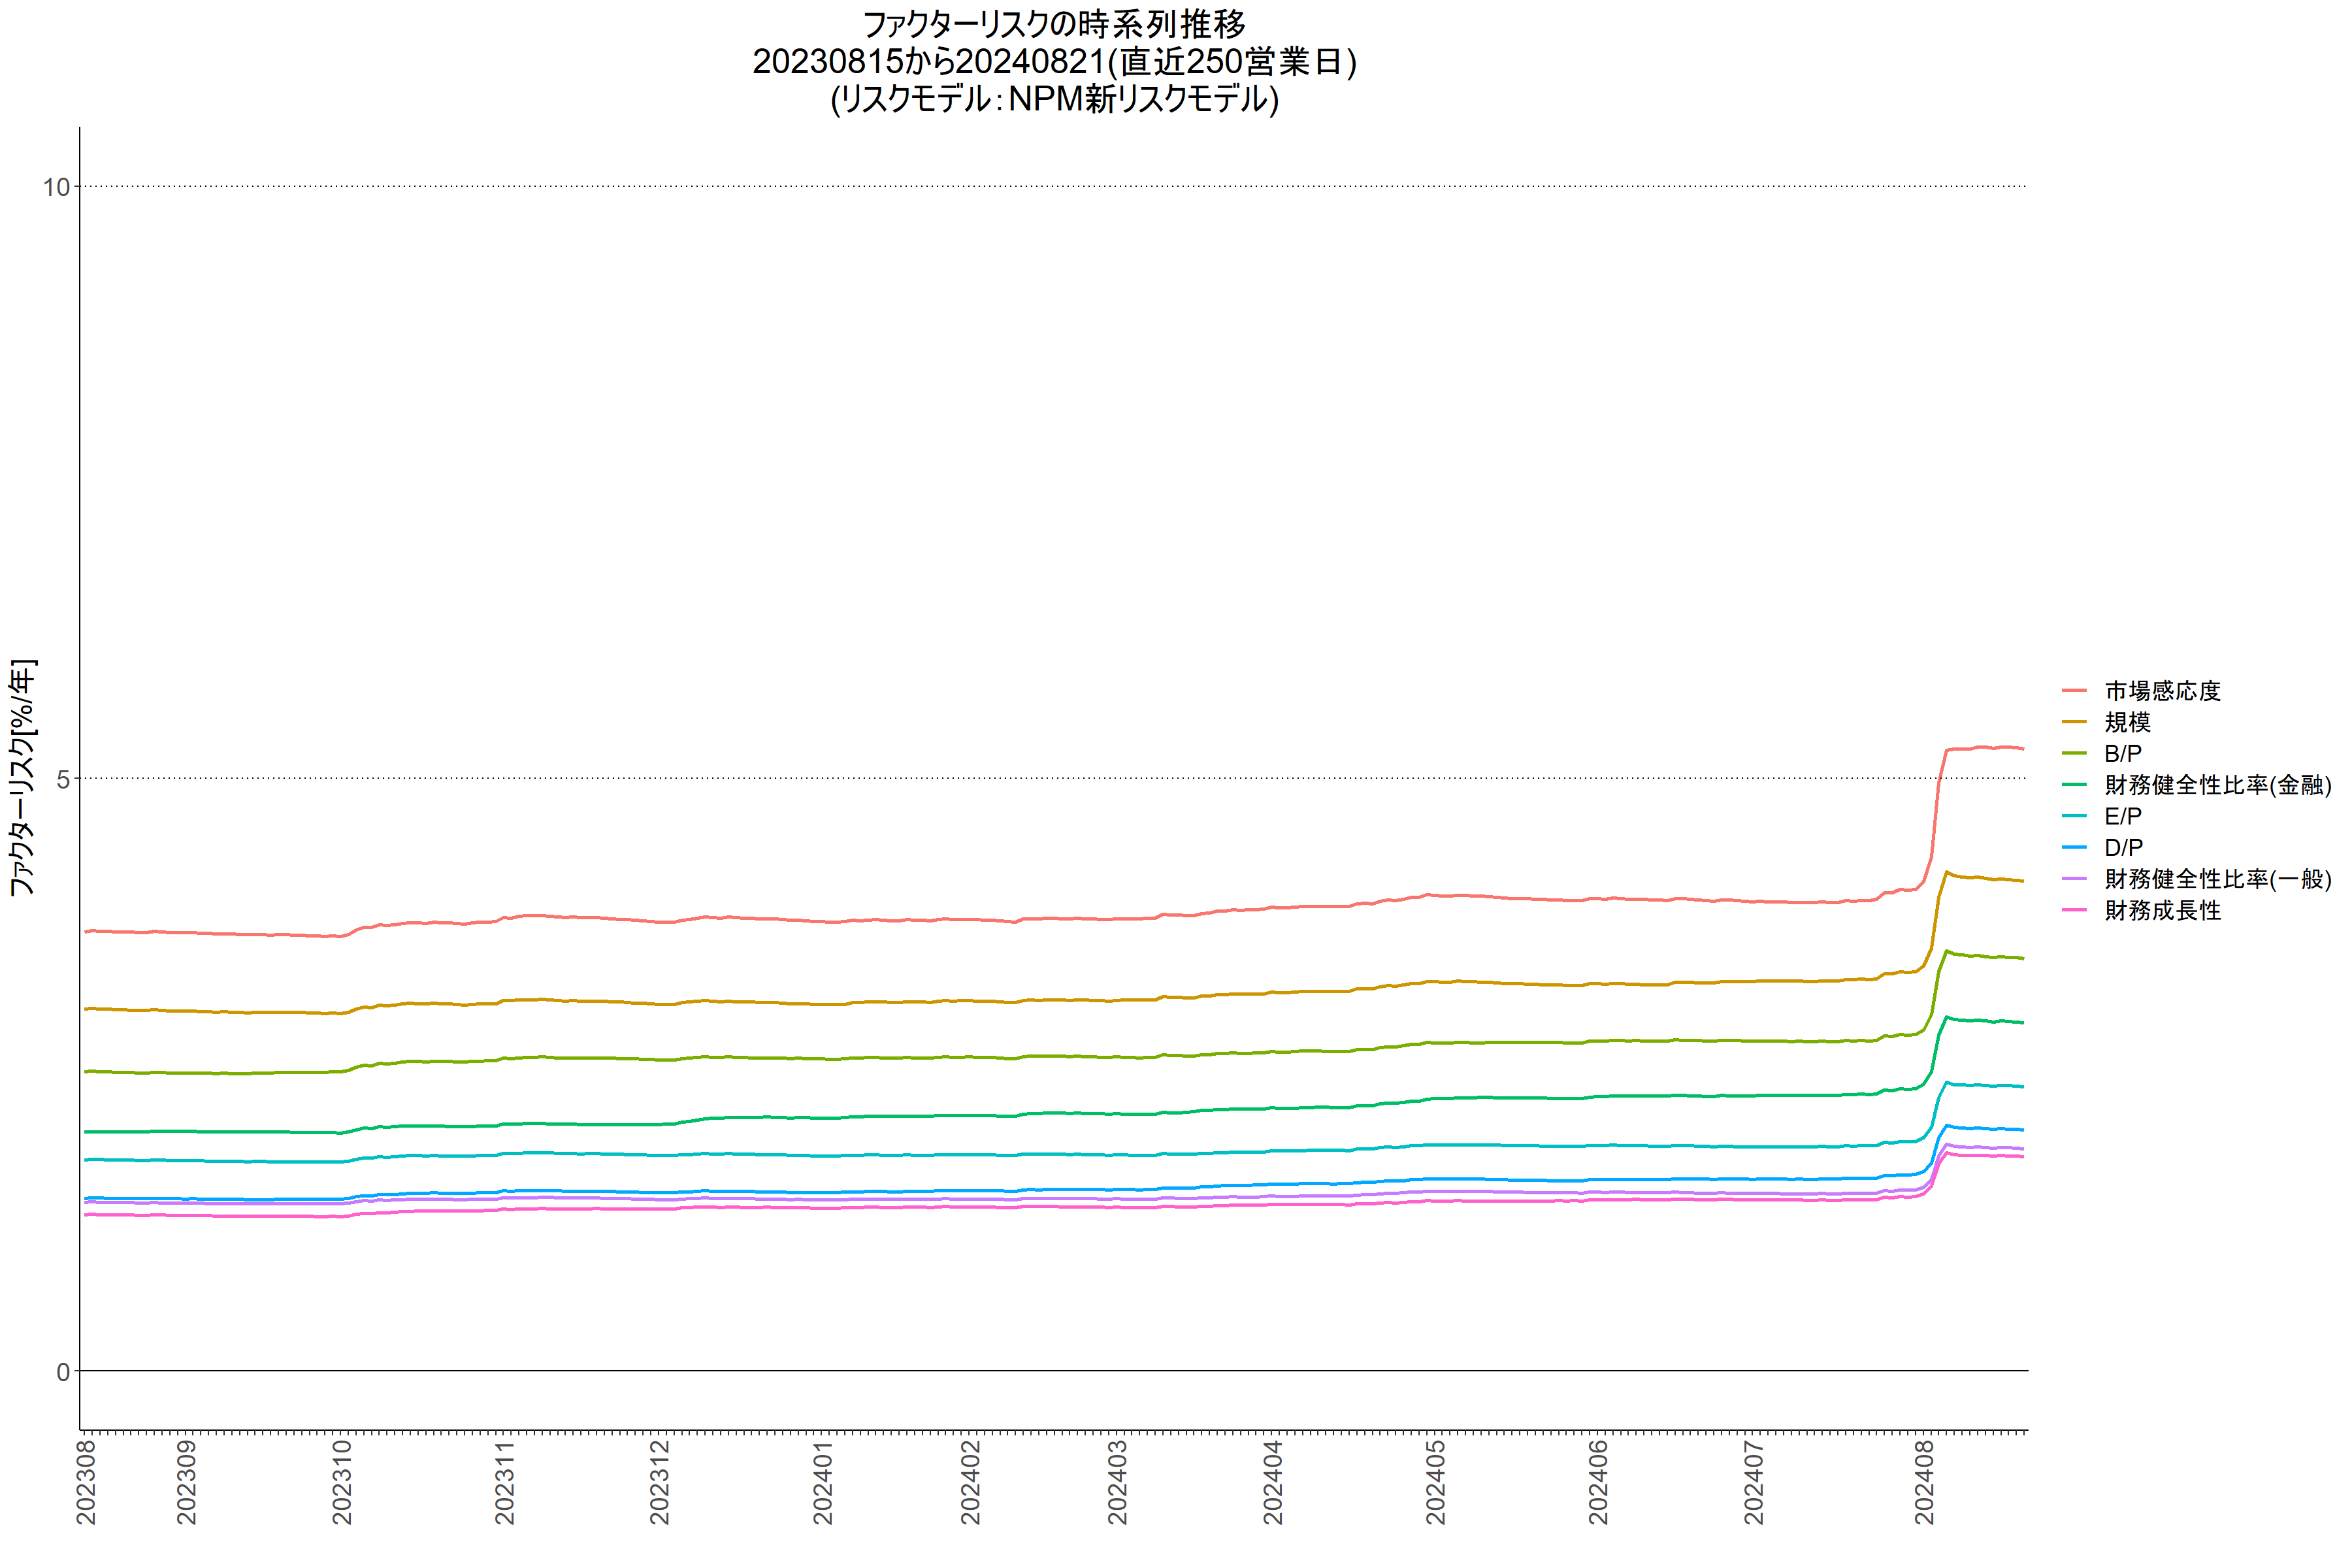The height and width of the screenshot is (1568, 2352).
Task: Click the B/P legend color swatch
Action: 2074,753
